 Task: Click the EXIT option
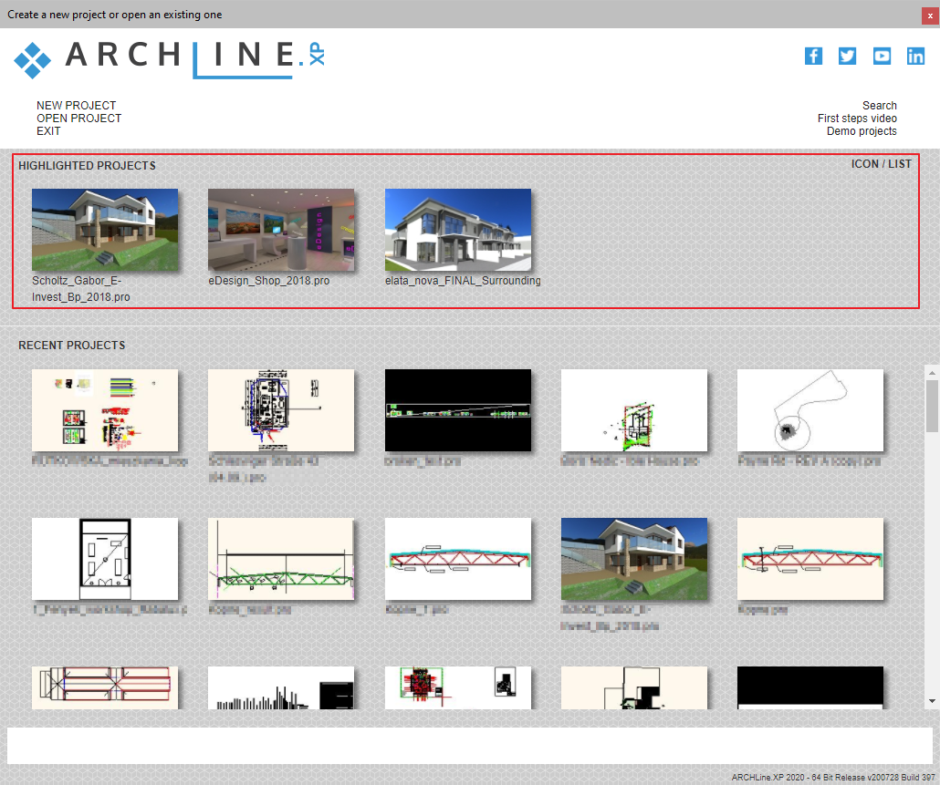(x=48, y=131)
